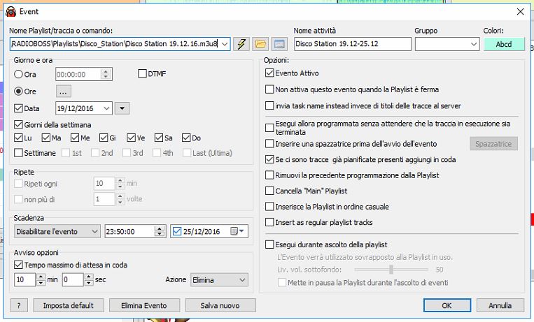534x322 pixels.
Task: Open the folder browse icon
Action: click(x=260, y=44)
